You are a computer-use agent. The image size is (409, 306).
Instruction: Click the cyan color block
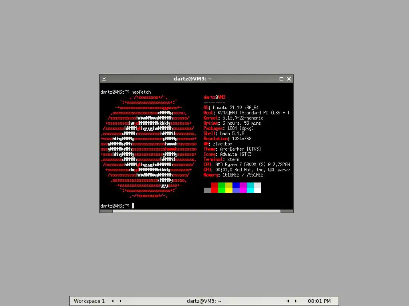pyautogui.click(x=250, y=190)
